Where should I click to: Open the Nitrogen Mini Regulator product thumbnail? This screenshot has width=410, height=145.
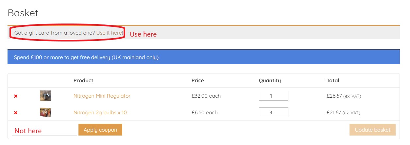pyautogui.click(x=45, y=96)
